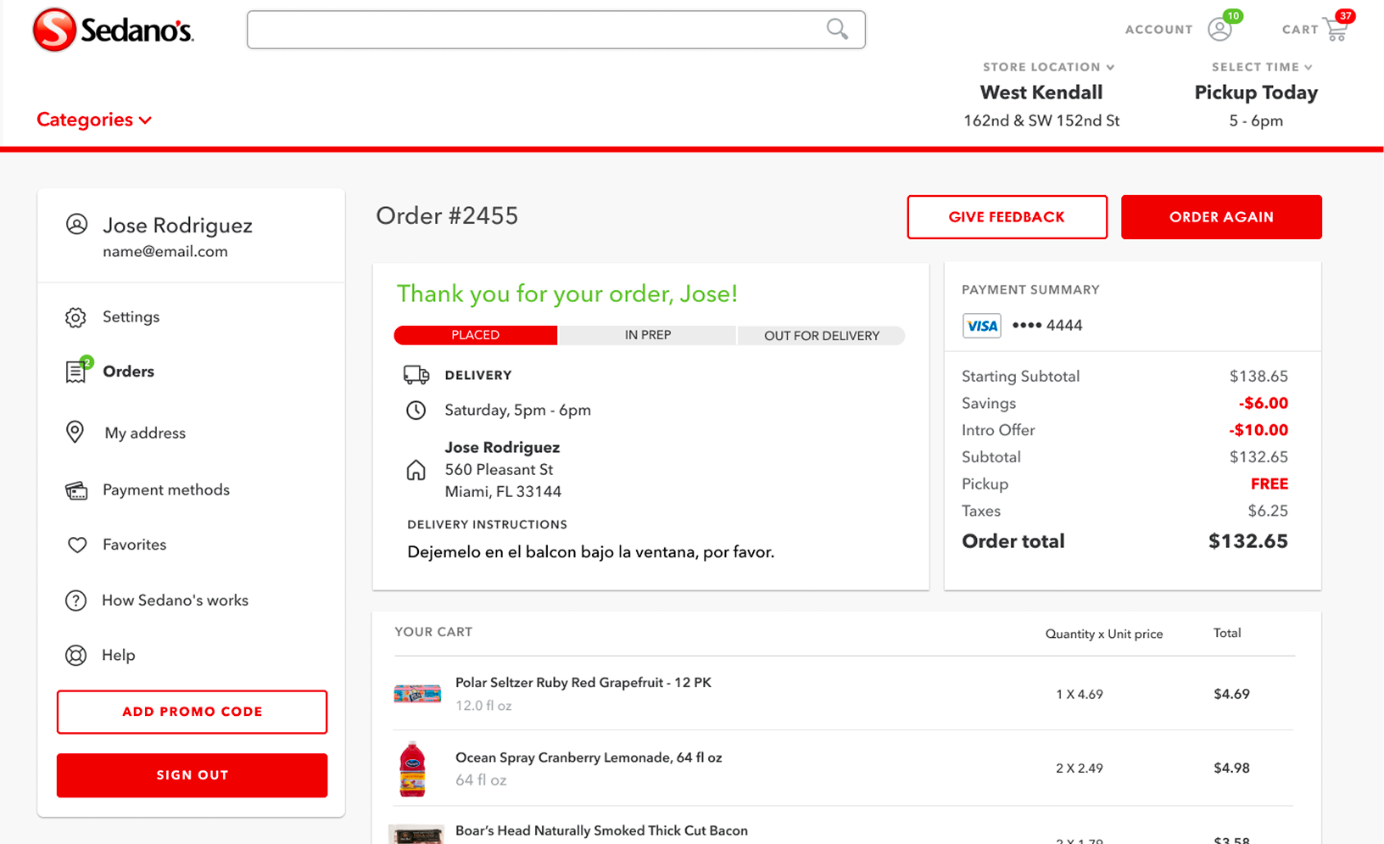Click the Savings value -$6.00

tap(1263, 404)
